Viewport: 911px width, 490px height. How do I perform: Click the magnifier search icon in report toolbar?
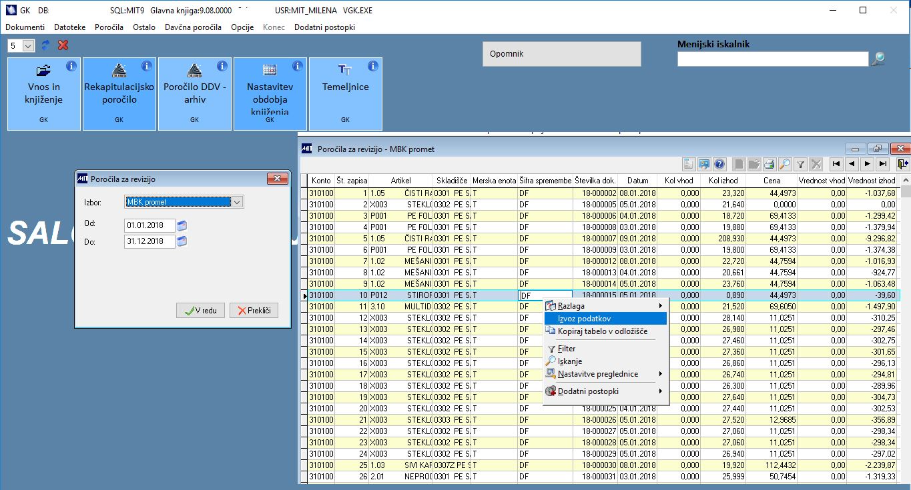point(784,164)
